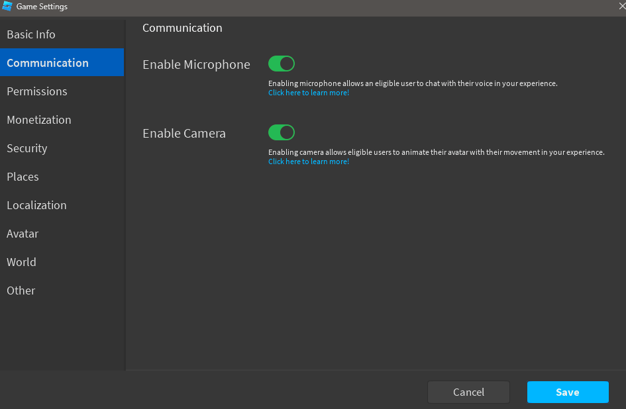Click the Enable Camera label
Image resolution: width=626 pixels, height=409 pixels.
click(184, 133)
